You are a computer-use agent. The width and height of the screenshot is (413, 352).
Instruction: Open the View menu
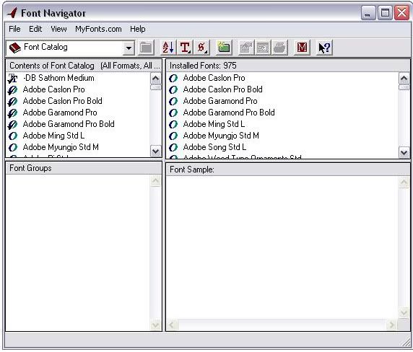58,29
